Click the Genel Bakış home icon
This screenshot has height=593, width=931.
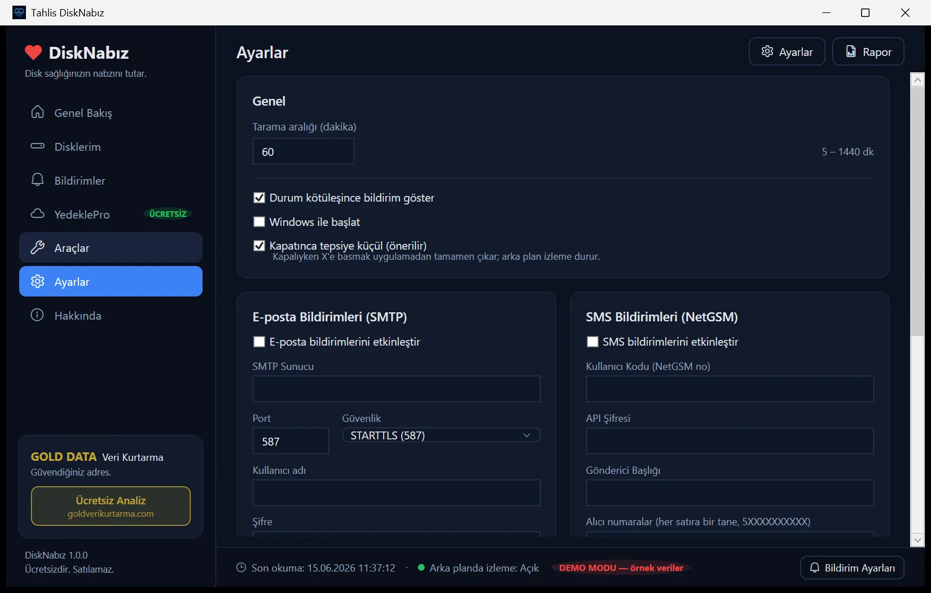tap(37, 112)
